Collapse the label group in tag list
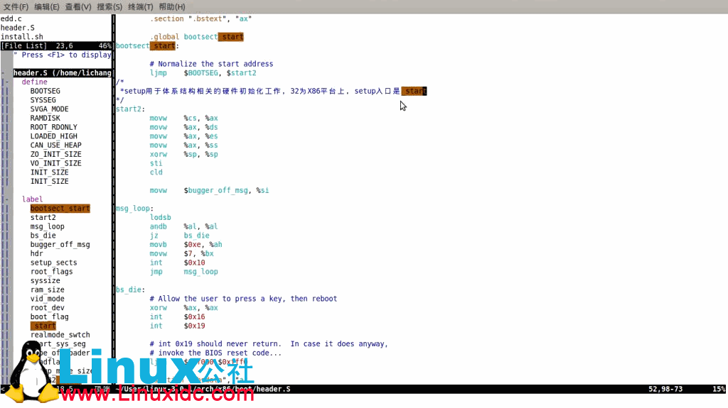Screen dimensions: 728x408 tap(6, 199)
